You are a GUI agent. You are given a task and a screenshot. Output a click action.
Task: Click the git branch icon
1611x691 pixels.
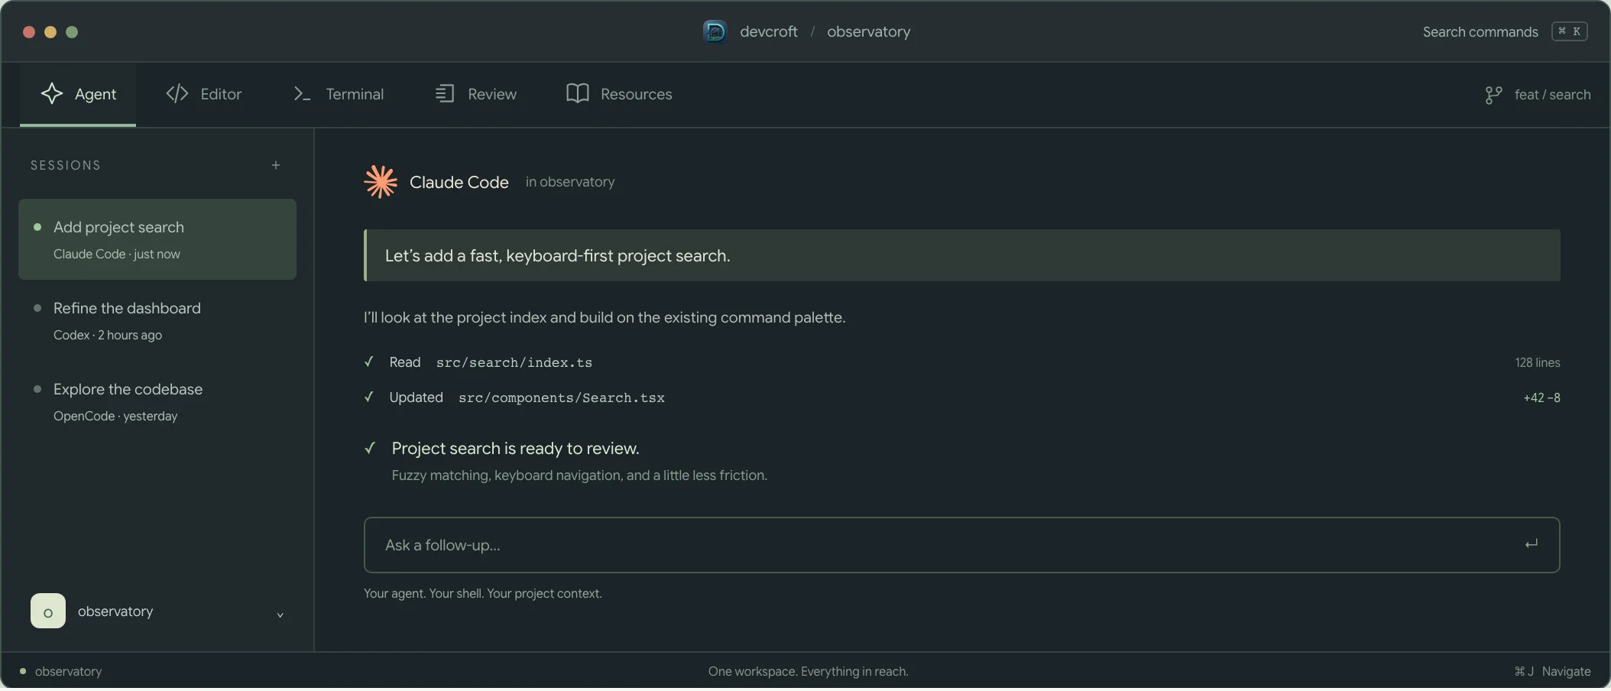[1493, 95]
